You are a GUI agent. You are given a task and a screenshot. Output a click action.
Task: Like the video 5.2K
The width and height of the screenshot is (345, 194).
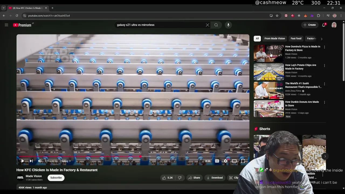[167, 178]
